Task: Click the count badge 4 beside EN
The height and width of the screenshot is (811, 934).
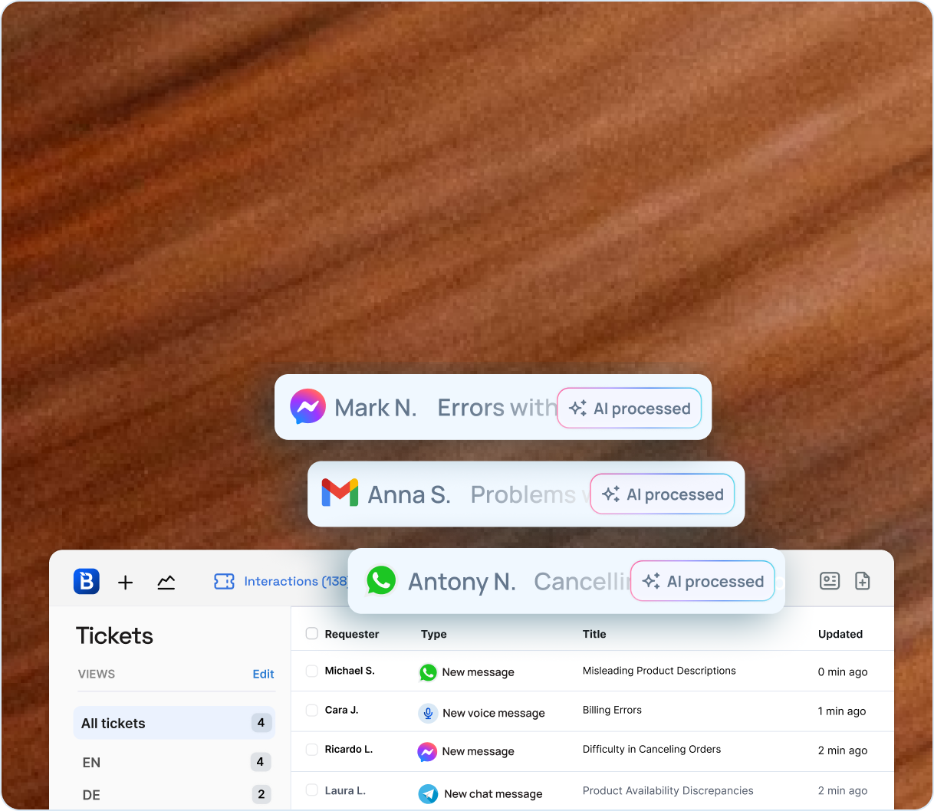Action: click(260, 762)
